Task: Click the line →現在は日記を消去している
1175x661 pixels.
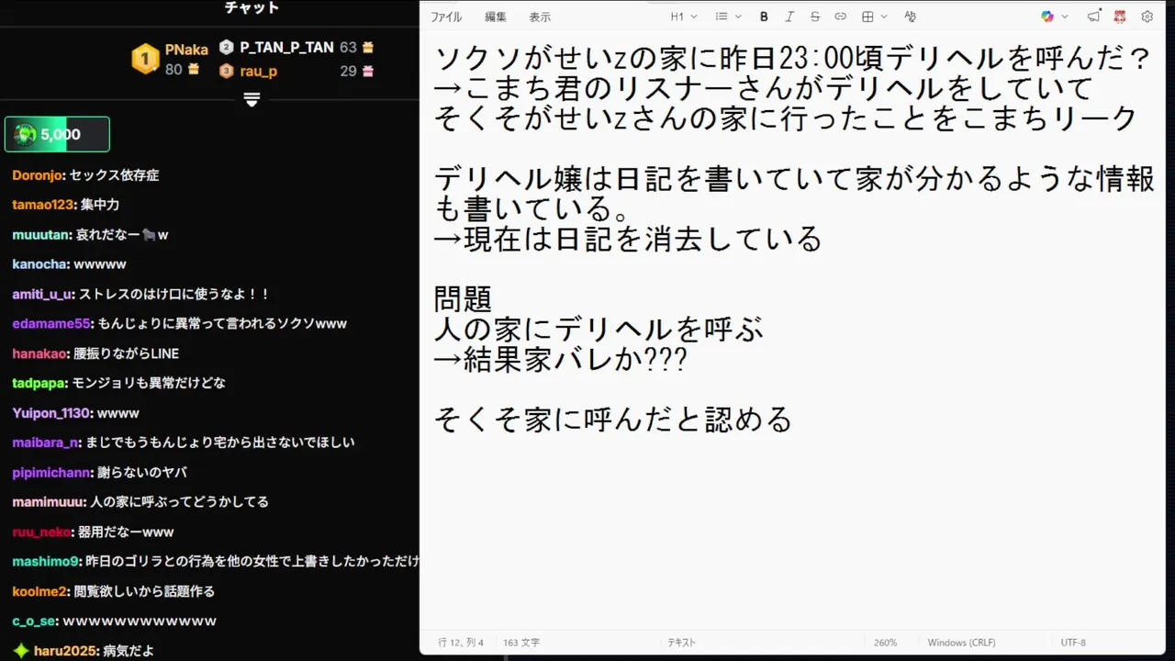Action: 627,240
